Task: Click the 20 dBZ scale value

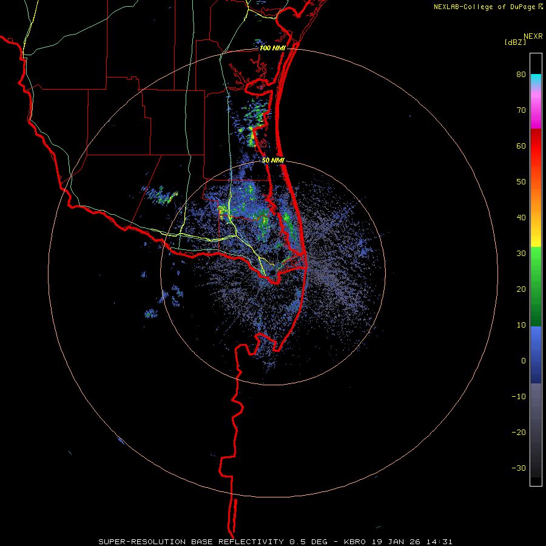Action: [521, 289]
